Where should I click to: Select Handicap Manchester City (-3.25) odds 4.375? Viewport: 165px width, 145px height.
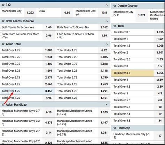(49, 122)
